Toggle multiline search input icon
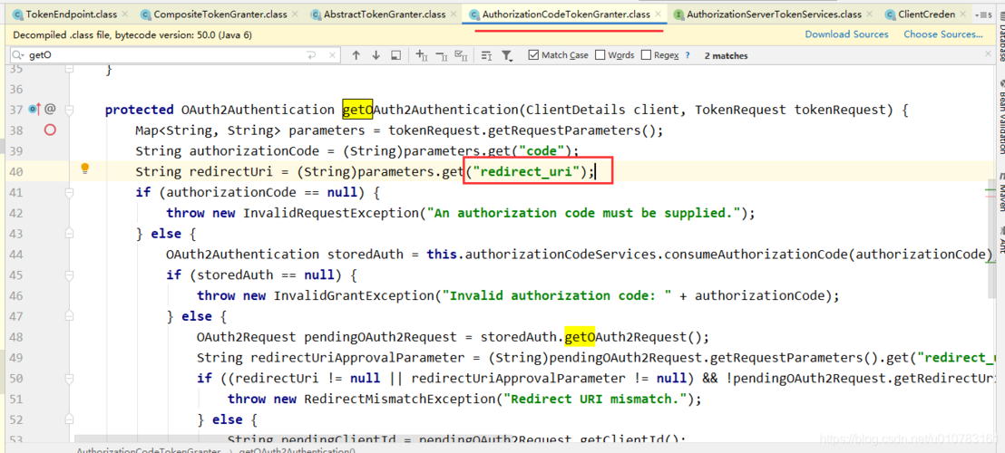This screenshot has width=1005, height=453. tap(486, 55)
